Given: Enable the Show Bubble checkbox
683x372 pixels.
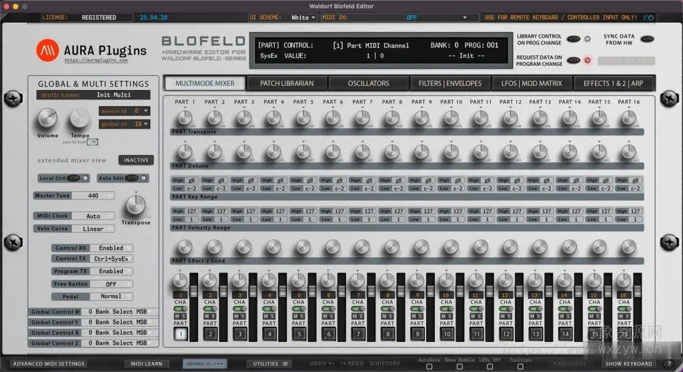Looking at the screenshot, I should [x=460, y=367].
